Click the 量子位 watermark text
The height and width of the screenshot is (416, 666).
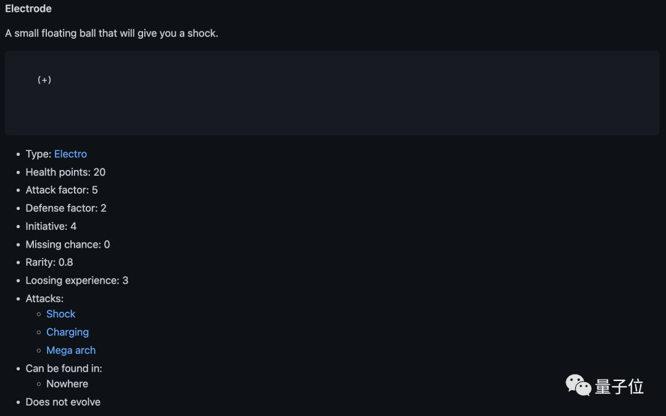pyautogui.click(x=619, y=386)
